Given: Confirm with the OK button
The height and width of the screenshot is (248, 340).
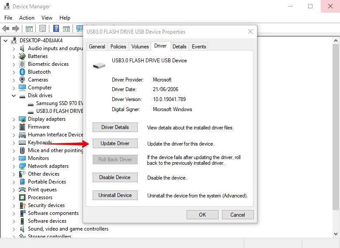Looking at the screenshot, I should point(202,215).
